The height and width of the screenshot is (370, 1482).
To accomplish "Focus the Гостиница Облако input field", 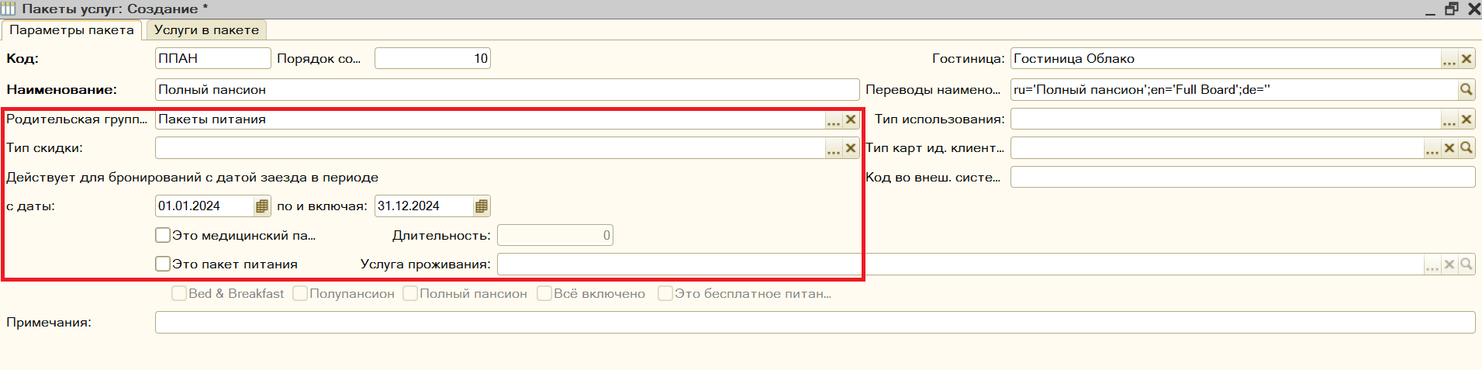I will pos(1225,59).
